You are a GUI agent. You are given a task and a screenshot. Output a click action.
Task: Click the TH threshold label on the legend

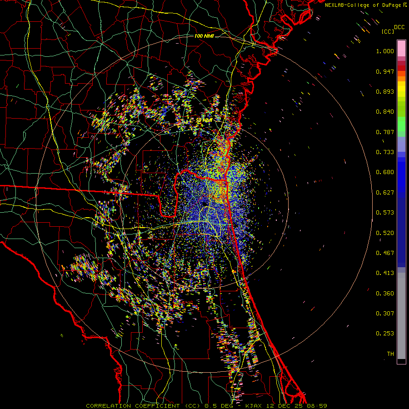pos(390,354)
